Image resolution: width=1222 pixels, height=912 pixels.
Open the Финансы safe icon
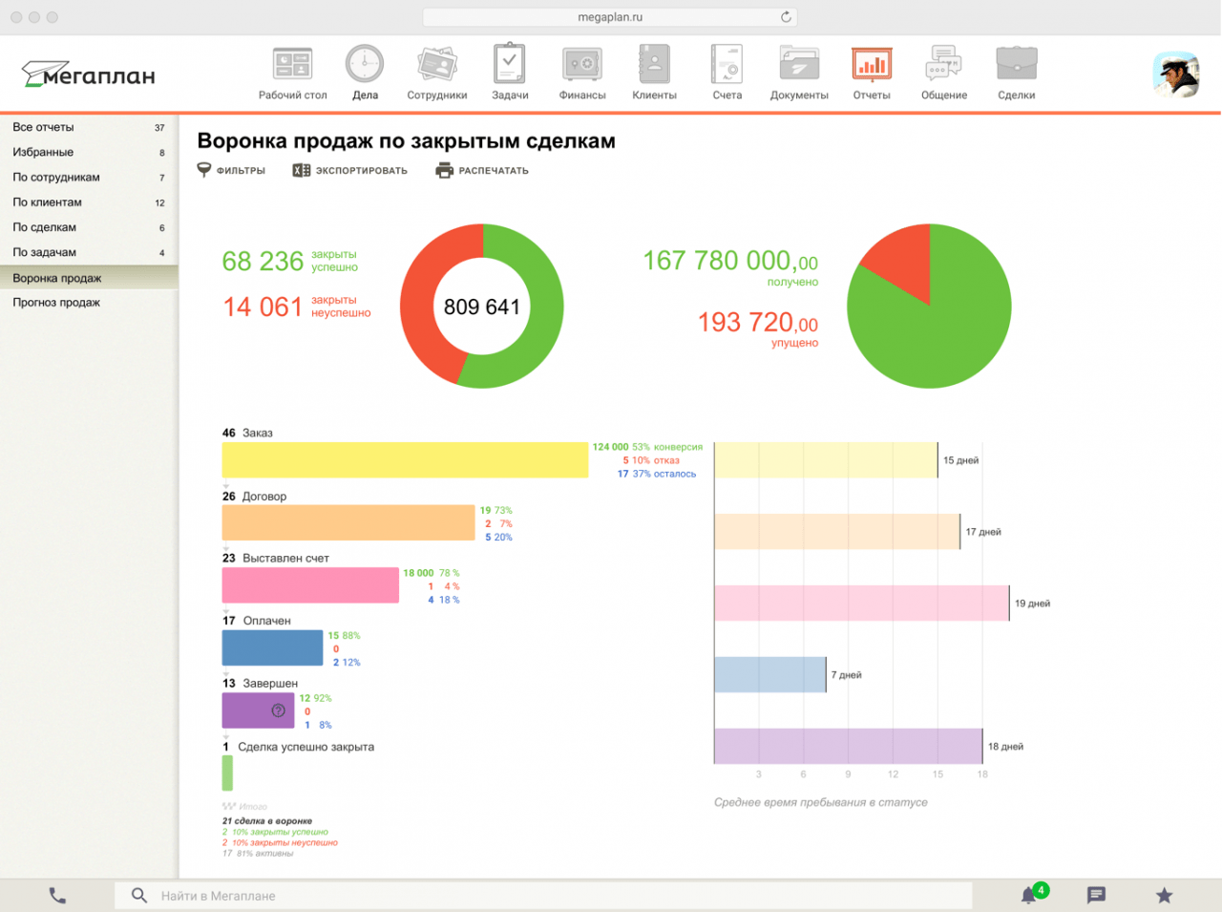582,65
